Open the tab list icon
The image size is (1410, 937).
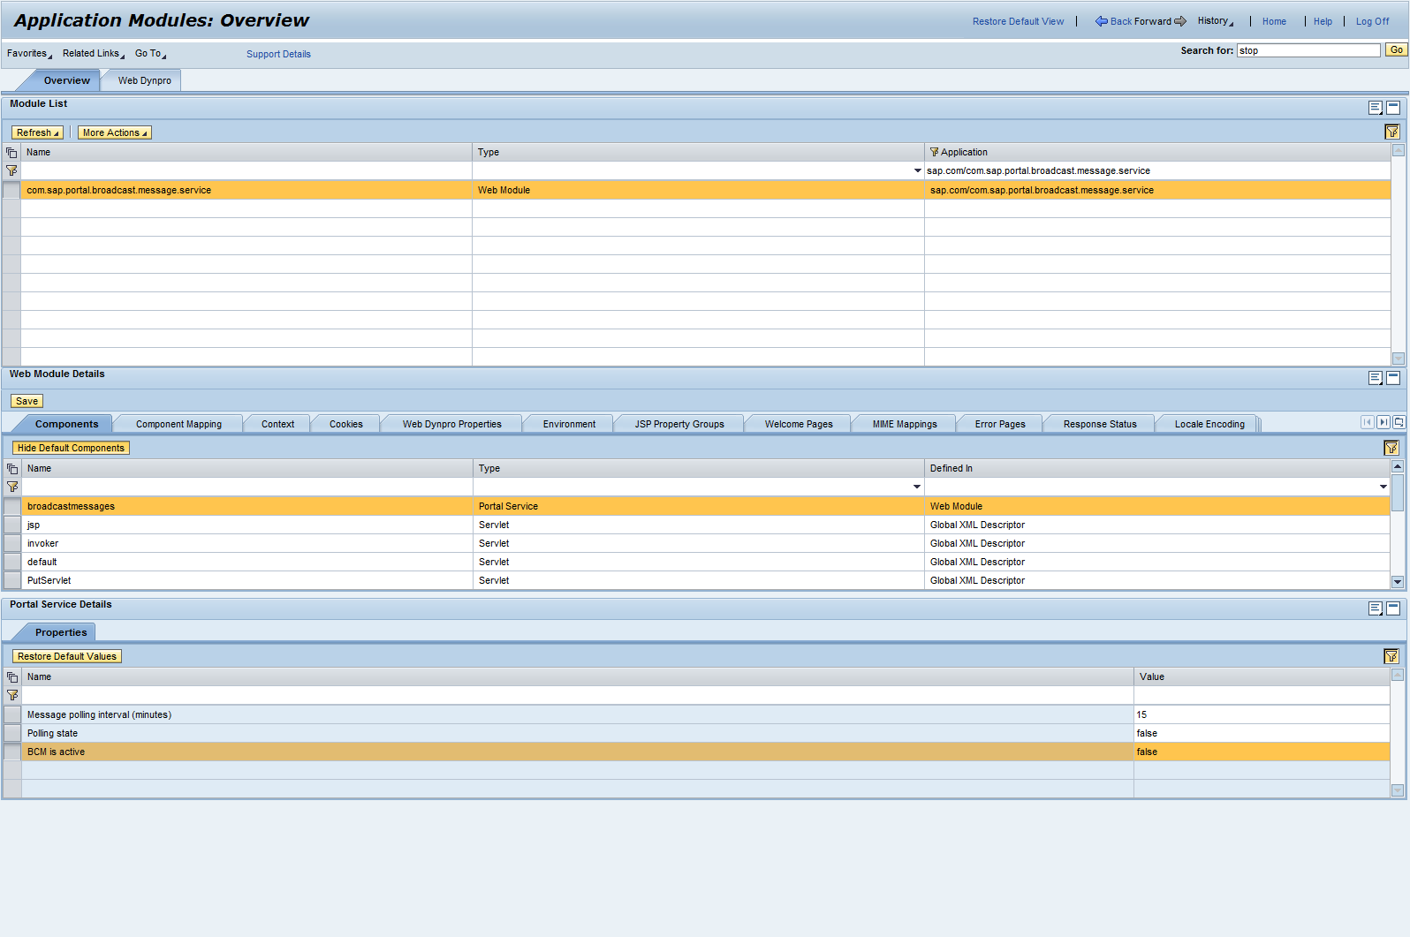[x=1399, y=423]
